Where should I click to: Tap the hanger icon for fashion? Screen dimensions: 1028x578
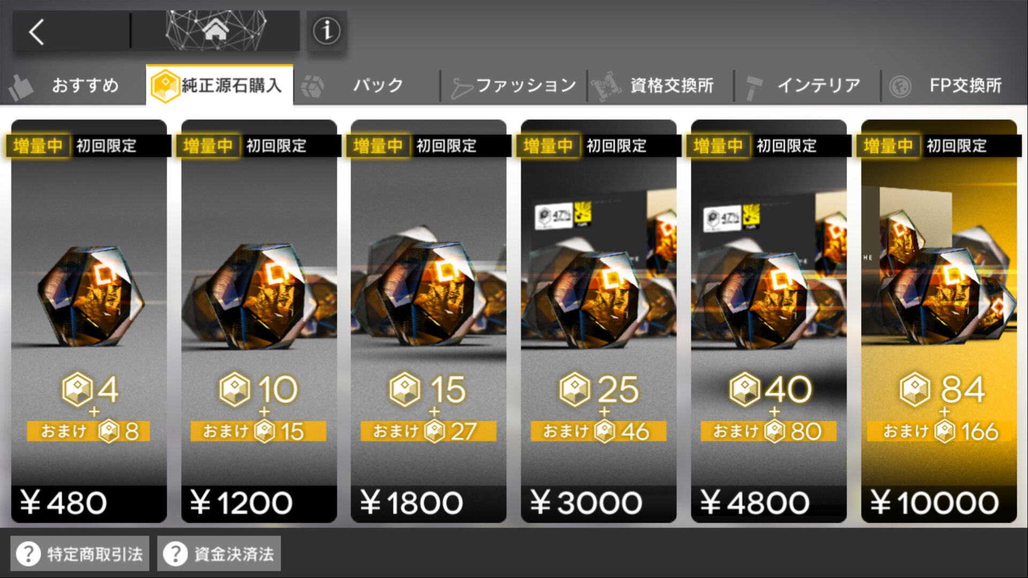click(462, 87)
